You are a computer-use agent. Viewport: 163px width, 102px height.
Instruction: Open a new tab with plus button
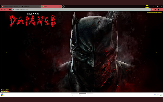(63, 6)
